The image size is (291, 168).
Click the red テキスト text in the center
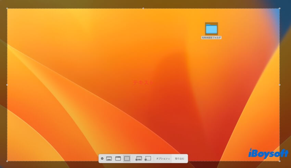143,82
